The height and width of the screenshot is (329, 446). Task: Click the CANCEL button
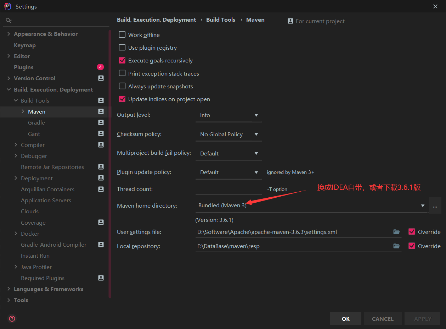click(383, 319)
